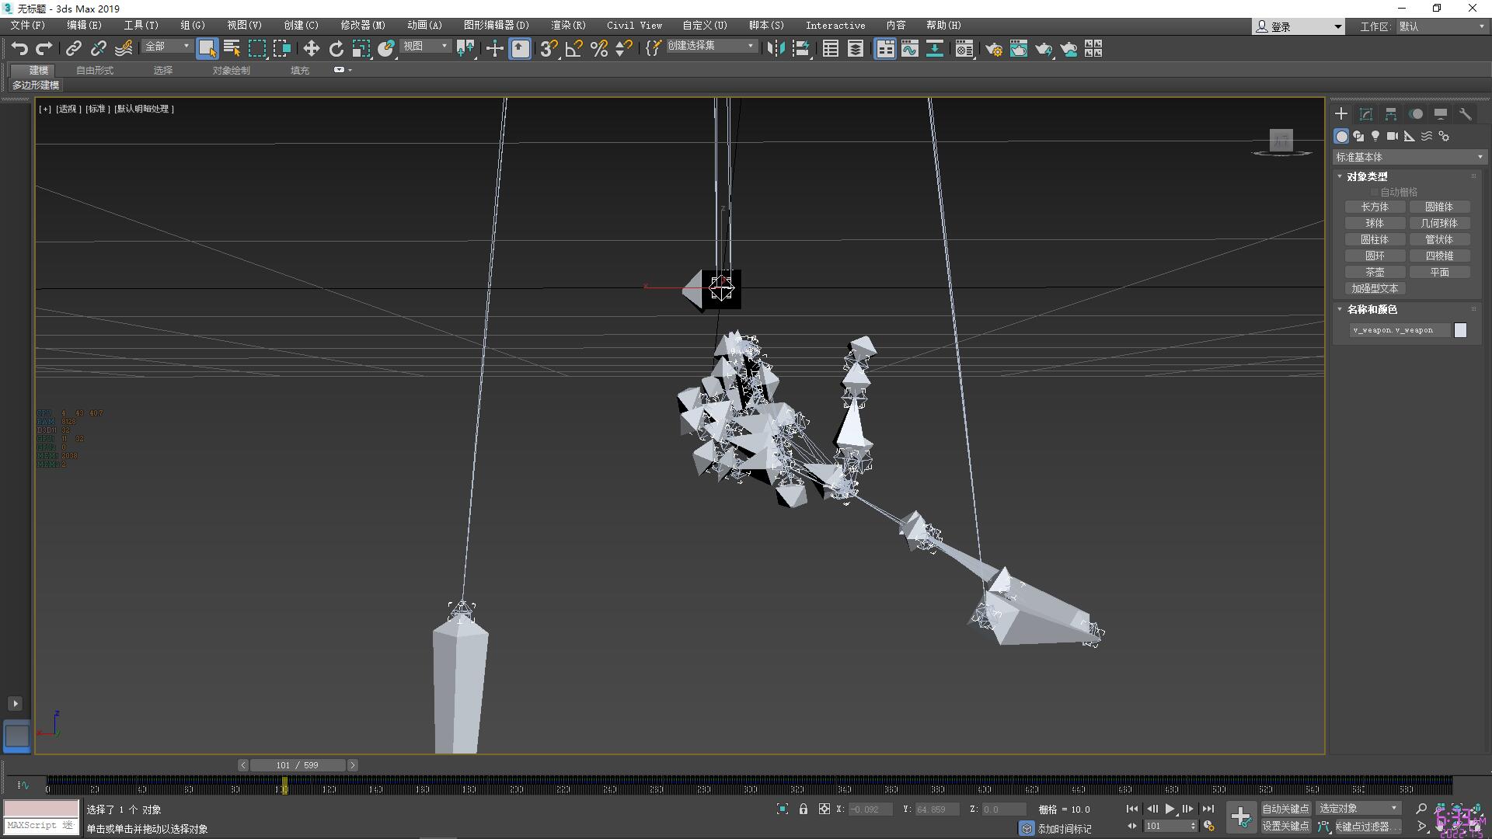Viewport: 1492px width, 839px height.
Task: Toggle Spinner Snap
Action: click(x=624, y=49)
